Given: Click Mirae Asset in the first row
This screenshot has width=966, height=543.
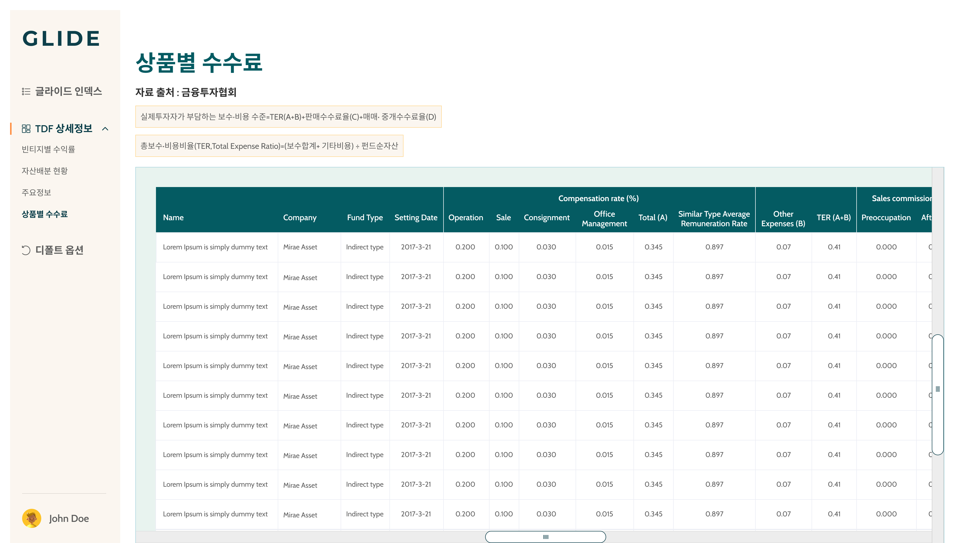Looking at the screenshot, I should 300,247.
